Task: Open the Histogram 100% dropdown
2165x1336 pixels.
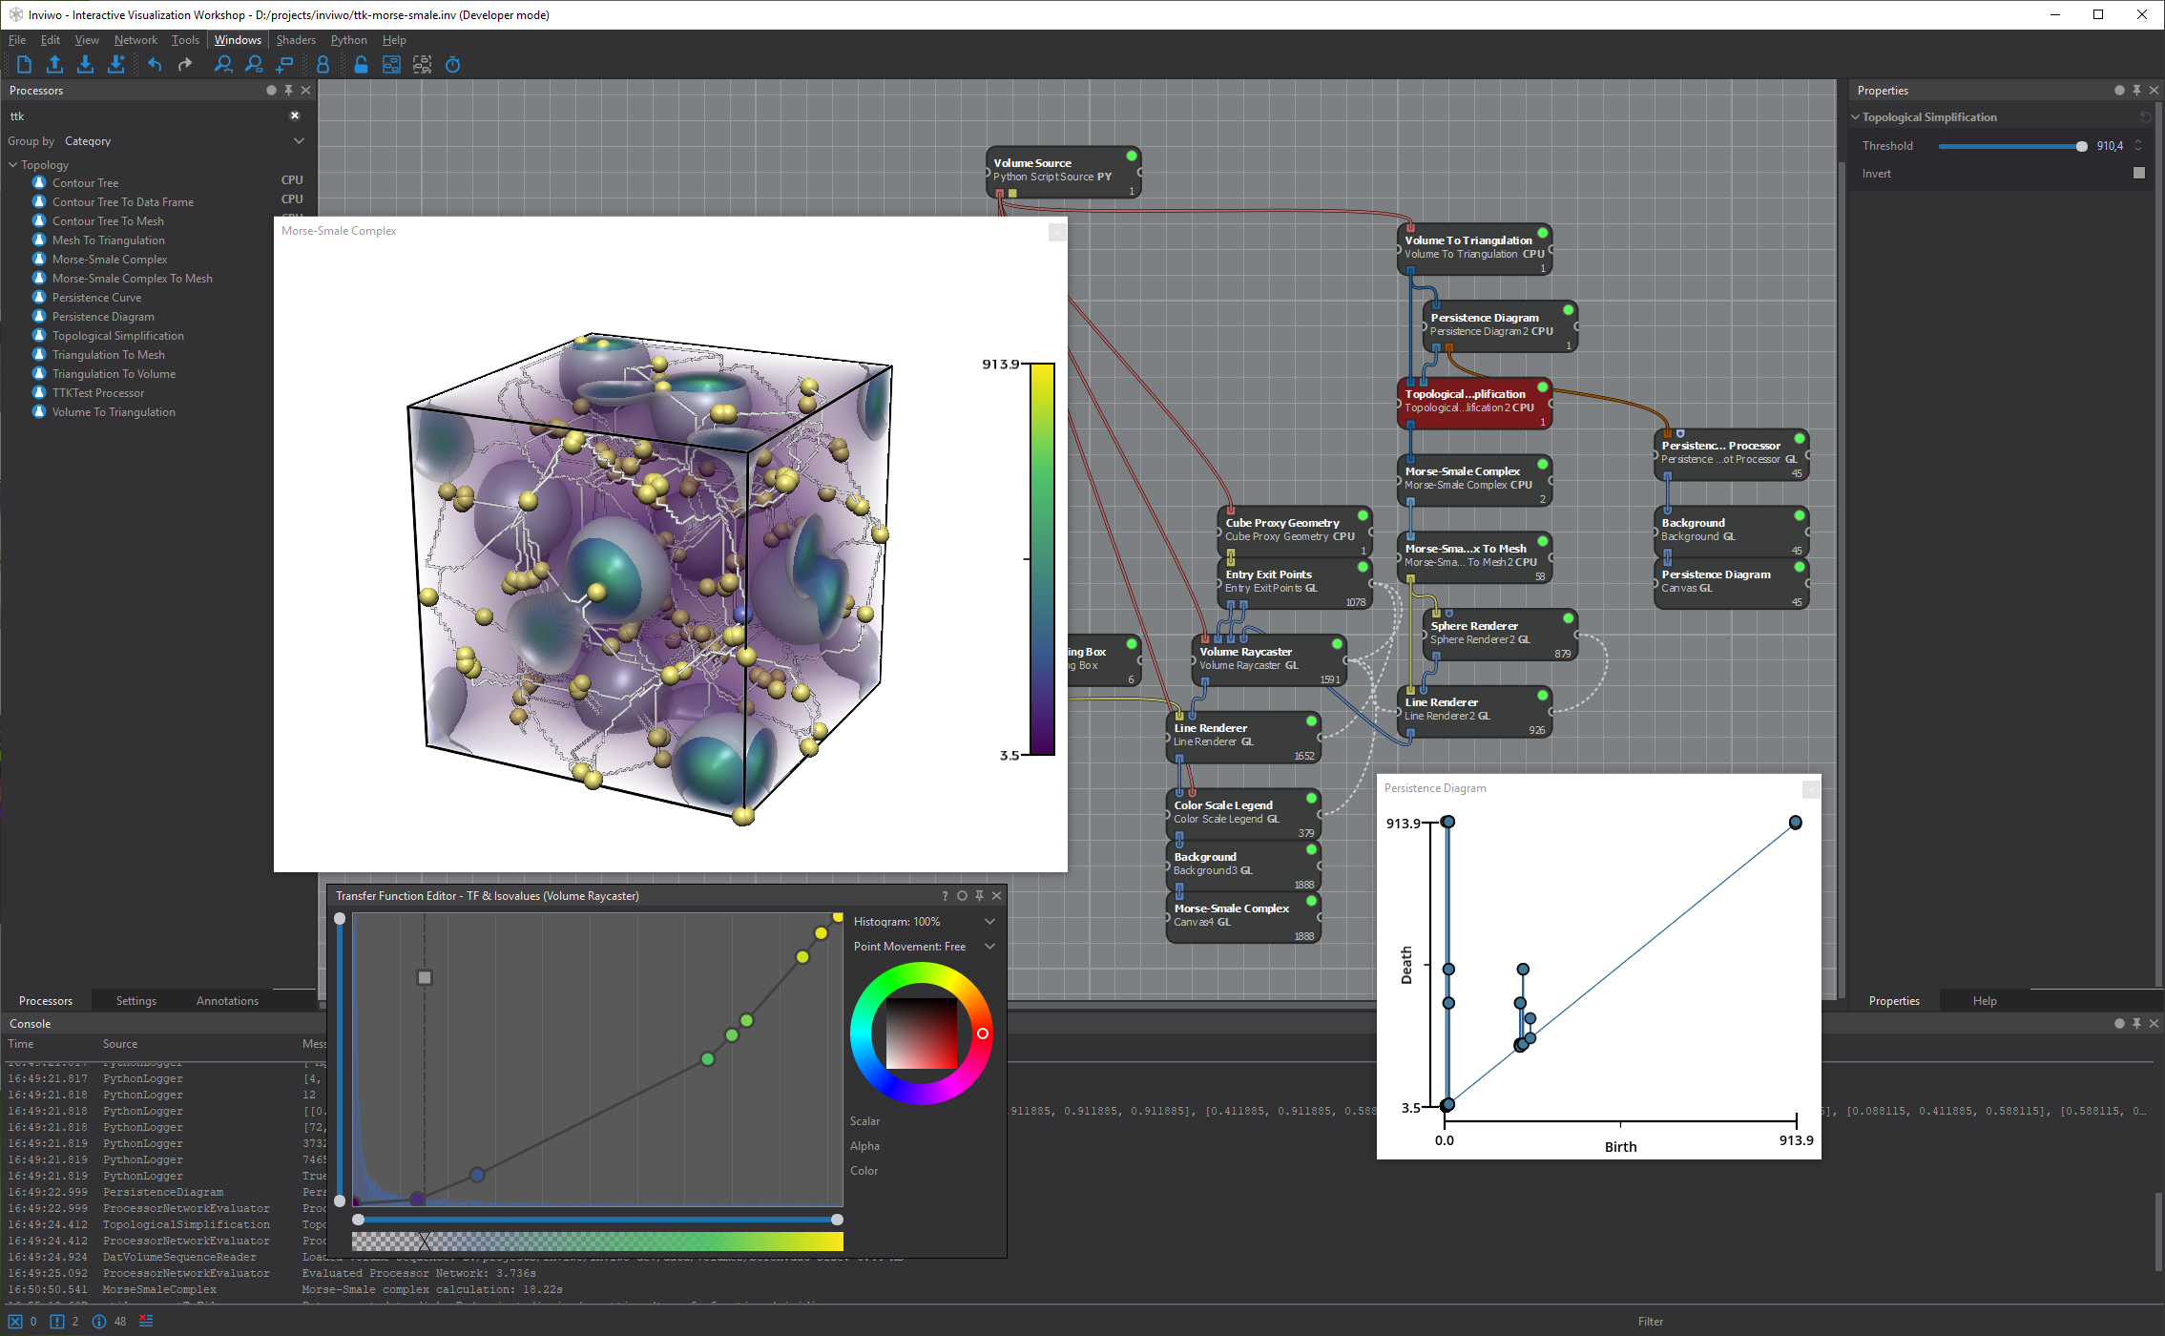Action: [989, 922]
